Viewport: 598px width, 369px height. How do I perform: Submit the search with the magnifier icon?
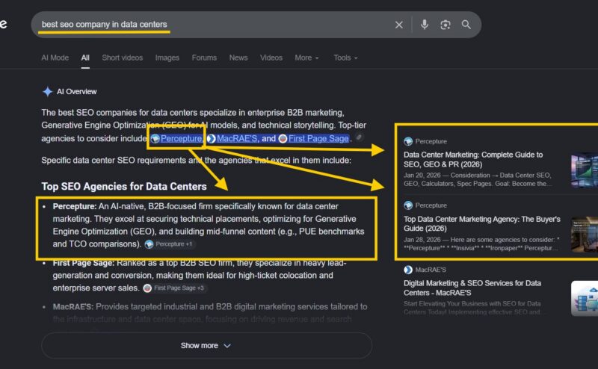coord(466,25)
